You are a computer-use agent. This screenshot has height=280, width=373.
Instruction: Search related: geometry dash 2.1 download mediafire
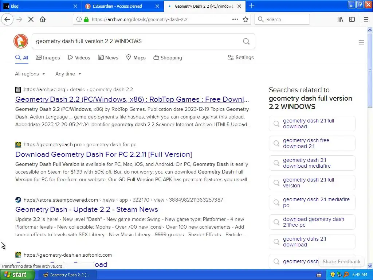pos(312,163)
